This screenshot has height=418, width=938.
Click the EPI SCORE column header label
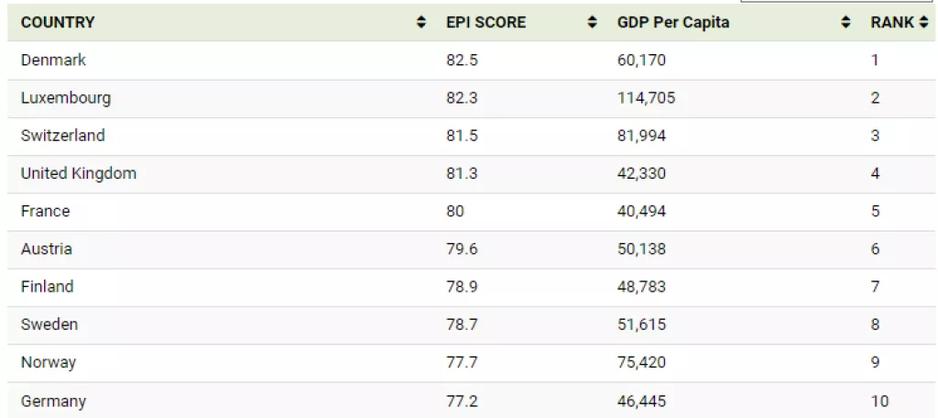(x=485, y=22)
